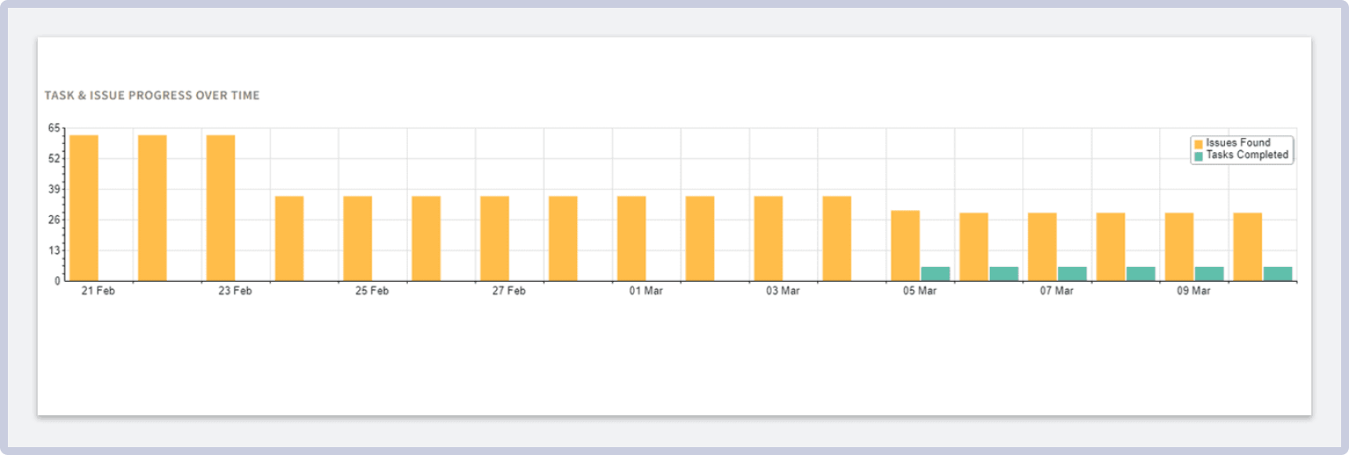Click the teal Tasks Completed legend swatch
1349x455 pixels.
(x=1198, y=156)
